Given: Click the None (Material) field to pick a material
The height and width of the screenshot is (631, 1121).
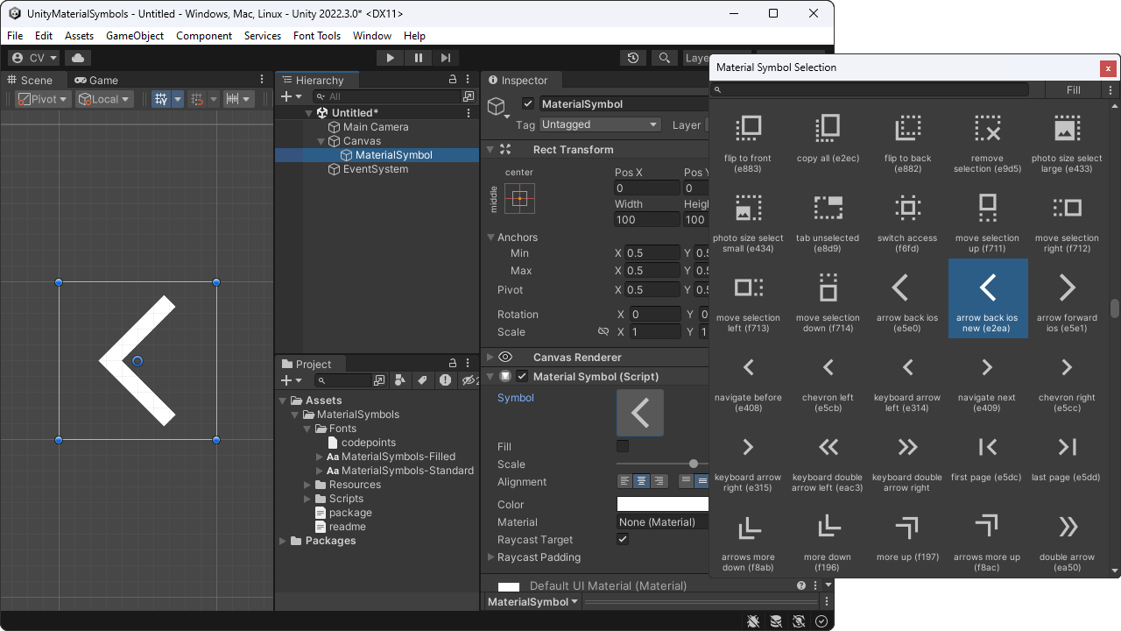Looking at the screenshot, I should tap(661, 521).
